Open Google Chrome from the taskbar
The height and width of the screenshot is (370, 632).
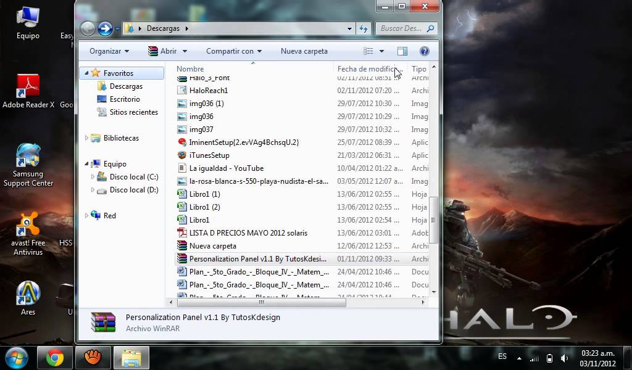coord(55,358)
